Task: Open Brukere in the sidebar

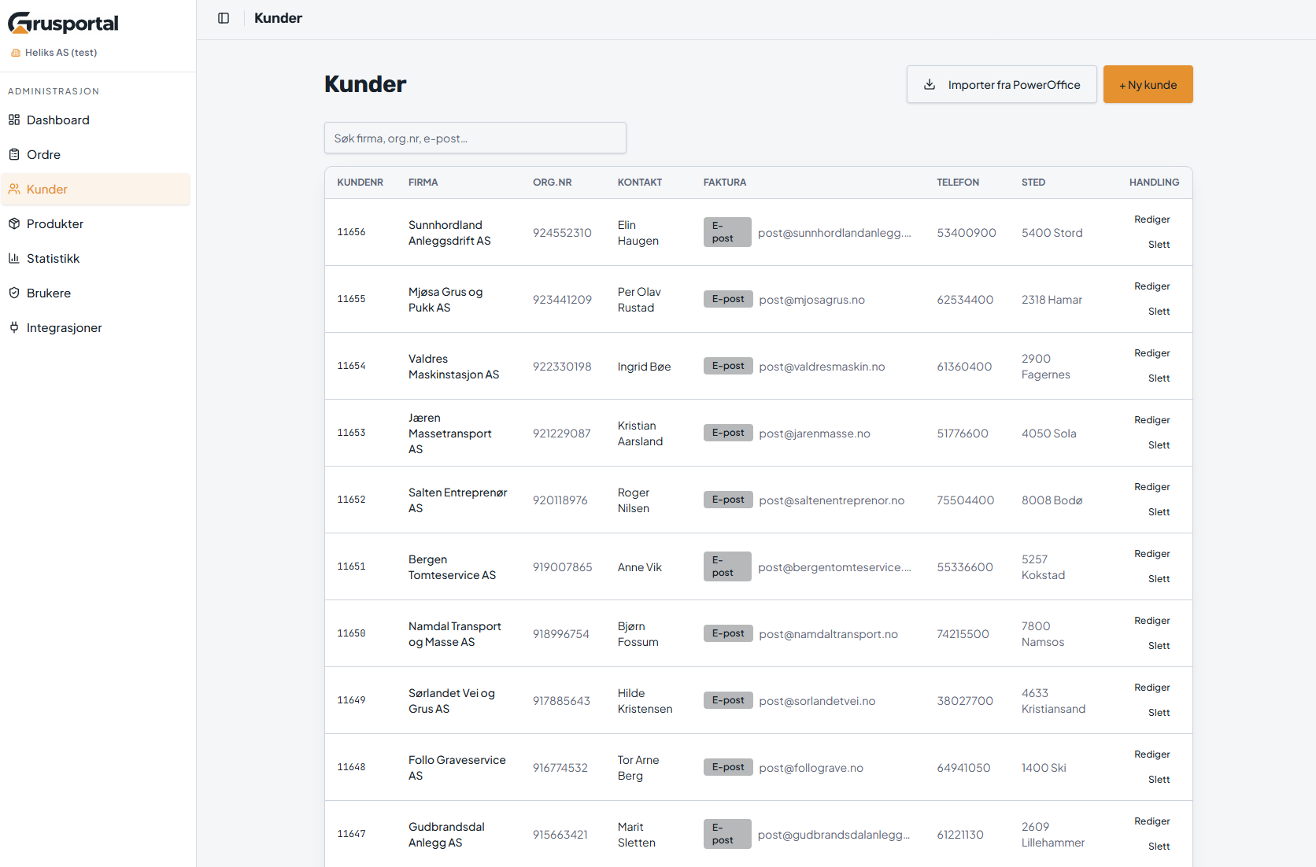Action: [x=95, y=293]
